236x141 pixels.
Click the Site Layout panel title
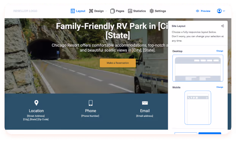(x=178, y=26)
